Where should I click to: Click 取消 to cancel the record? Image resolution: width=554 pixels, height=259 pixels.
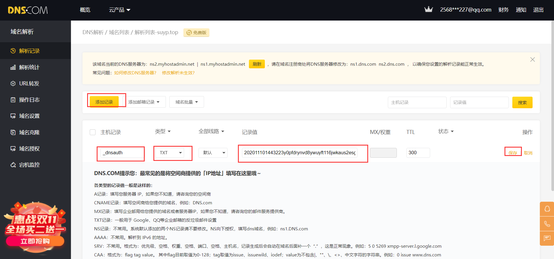coord(528,153)
